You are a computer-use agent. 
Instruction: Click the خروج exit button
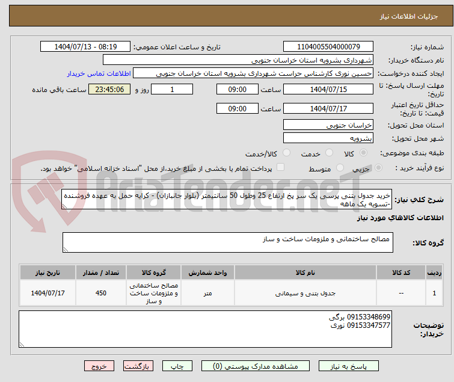(99, 366)
